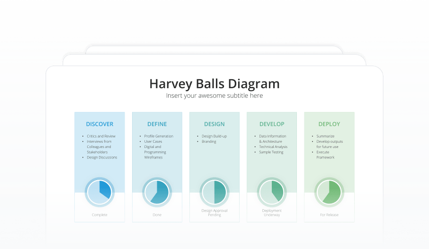Click the 'User Cases' bullet

pos(153,142)
